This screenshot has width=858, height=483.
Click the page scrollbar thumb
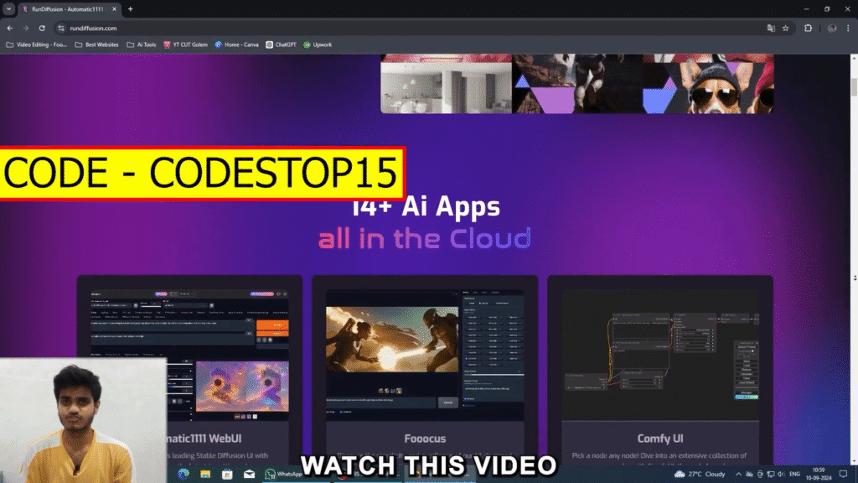(854, 86)
